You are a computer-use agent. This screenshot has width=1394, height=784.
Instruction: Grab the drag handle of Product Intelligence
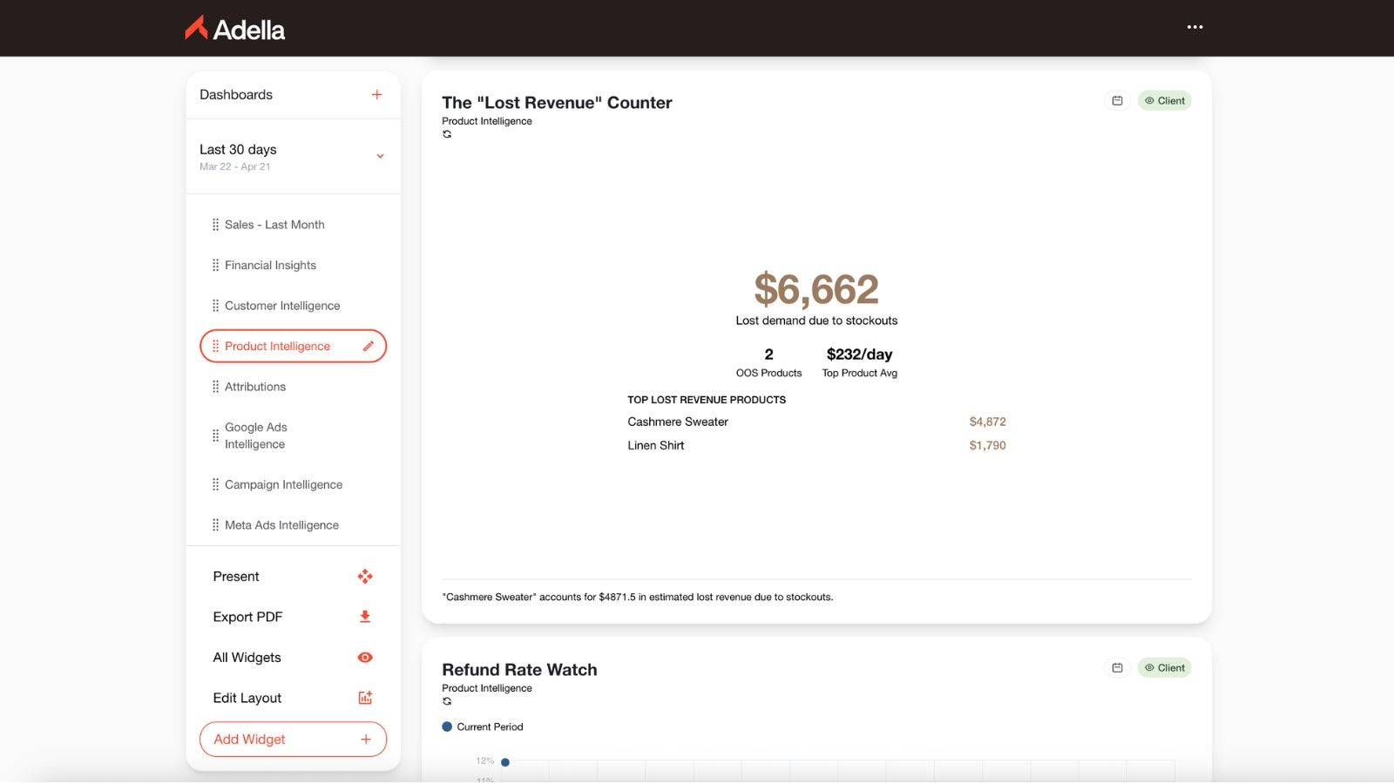pyautogui.click(x=215, y=347)
